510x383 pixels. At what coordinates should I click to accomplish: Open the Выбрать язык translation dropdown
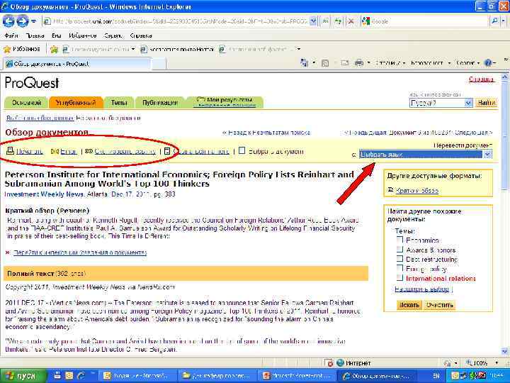pyautogui.click(x=426, y=155)
